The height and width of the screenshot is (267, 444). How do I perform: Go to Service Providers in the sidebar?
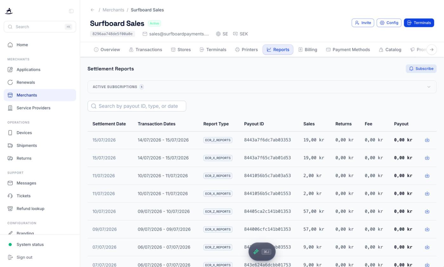pos(40,108)
